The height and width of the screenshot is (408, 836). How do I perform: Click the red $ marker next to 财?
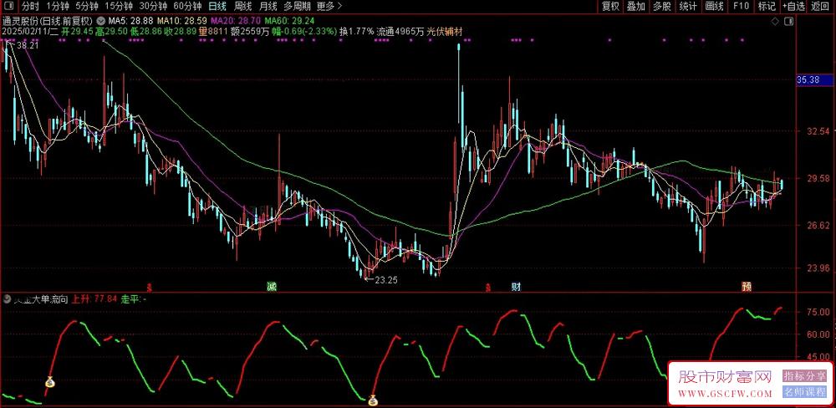pos(487,288)
